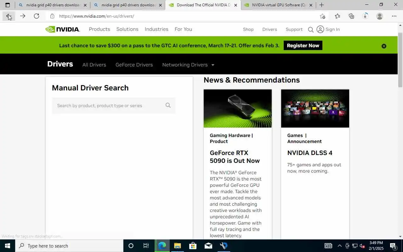Close the second nvidia grid p40 tab
The height and width of the screenshot is (252, 403).
[160, 5]
